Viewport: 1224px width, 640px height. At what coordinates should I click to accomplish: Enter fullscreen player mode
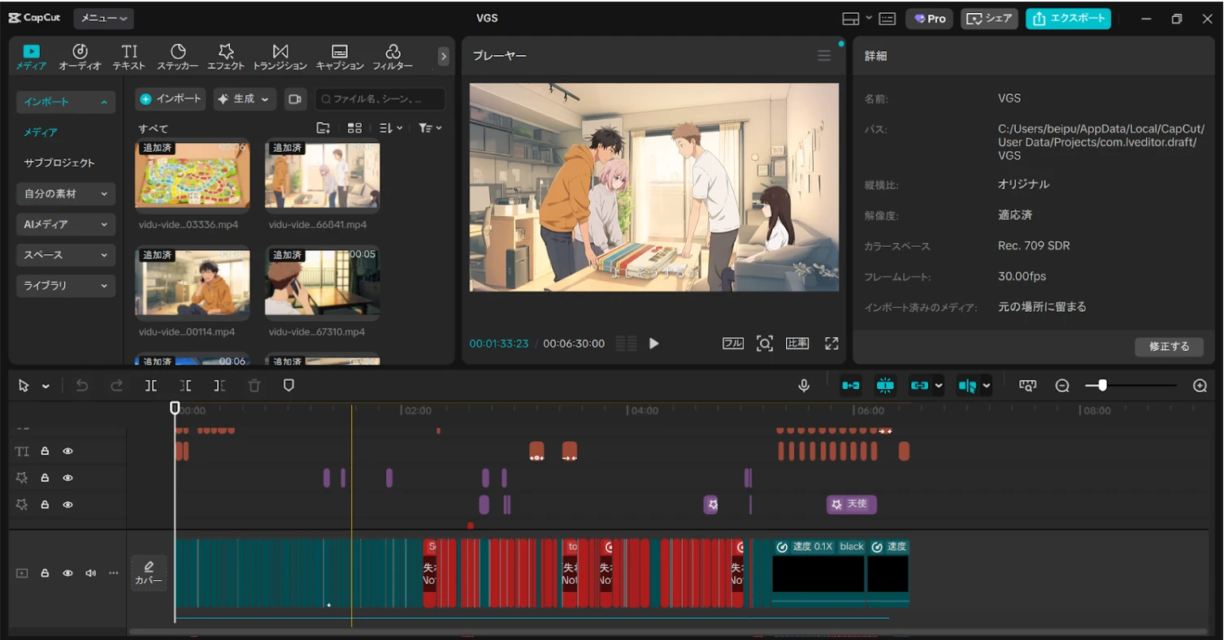click(x=831, y=344)
